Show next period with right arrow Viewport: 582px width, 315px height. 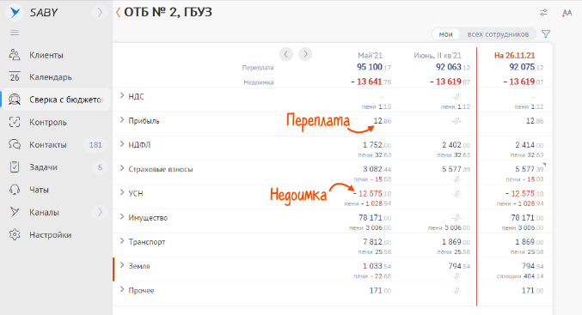coord(305,54)
